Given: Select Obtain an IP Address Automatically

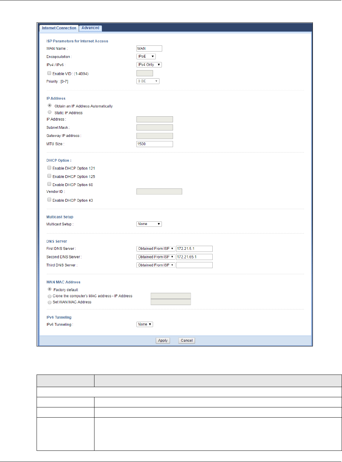Looking at the screenshot, I should click(50, 105).
